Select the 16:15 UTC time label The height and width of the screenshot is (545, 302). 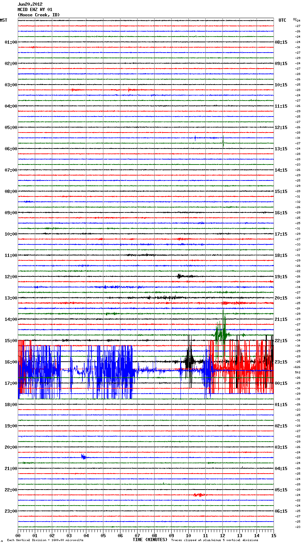pyautogui.click(x=281, y=213)
